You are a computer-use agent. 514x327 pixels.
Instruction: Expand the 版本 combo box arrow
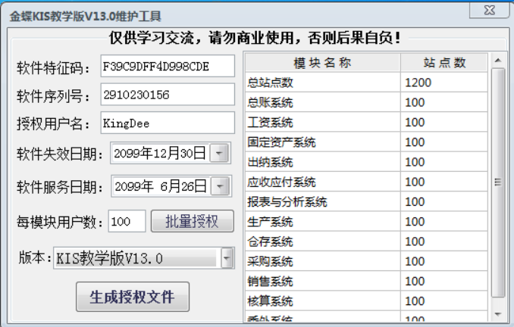tap(227, 258)
